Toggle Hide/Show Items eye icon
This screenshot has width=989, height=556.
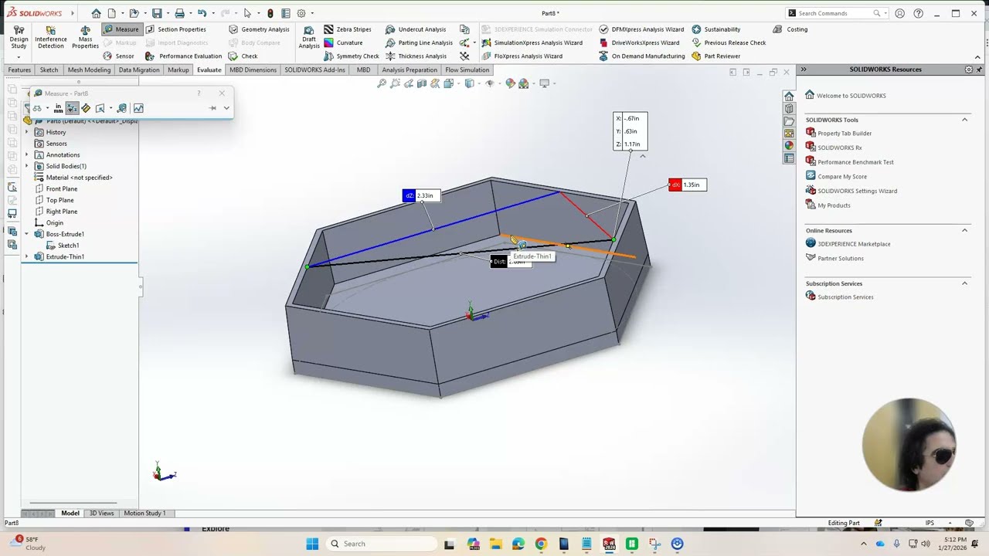pos(489,83)
